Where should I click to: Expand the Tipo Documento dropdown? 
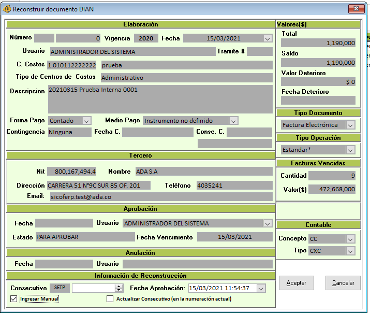coord(350,125)
